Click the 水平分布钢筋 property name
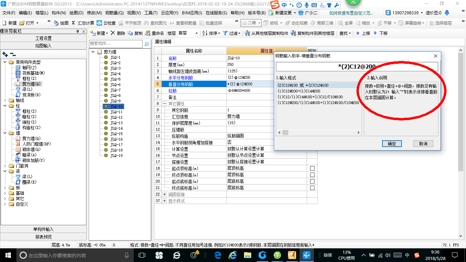This screenshot has height=262, width=466. pyautogui.click(x=180, y=78)
